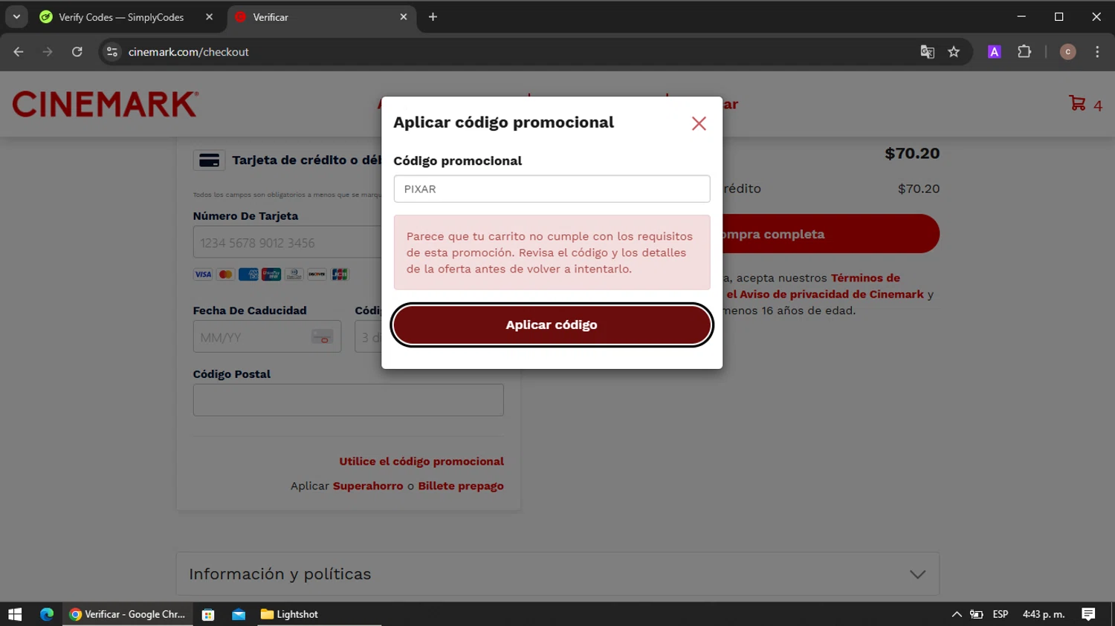1115x626 pixels.
Task: Open the notification center icon
Action: pyautogui.click(x=1088, y=614)
